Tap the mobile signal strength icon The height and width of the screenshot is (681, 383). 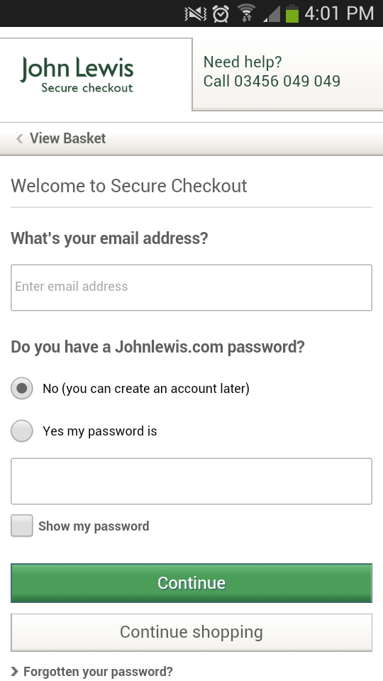[272, 14]
